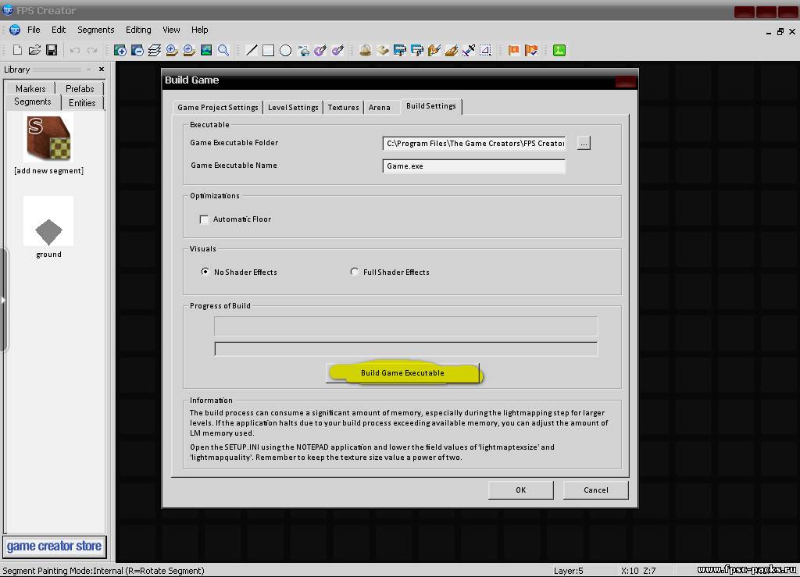Expand the collapsed left side panel handle

pyautogui.click(x=4, y=300)
